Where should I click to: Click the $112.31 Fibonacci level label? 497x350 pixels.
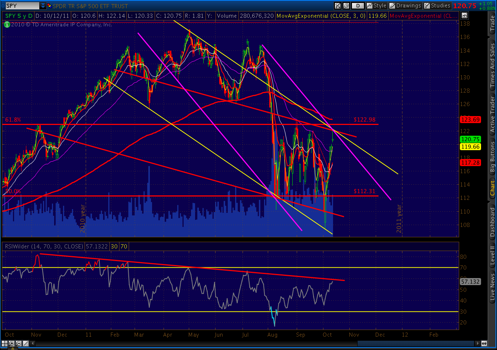coord(365,191)
